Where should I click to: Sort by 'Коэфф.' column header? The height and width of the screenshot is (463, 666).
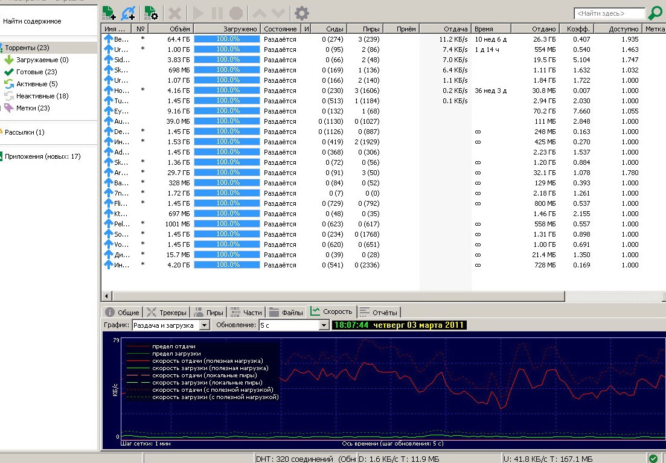click(x=577, y=29)
